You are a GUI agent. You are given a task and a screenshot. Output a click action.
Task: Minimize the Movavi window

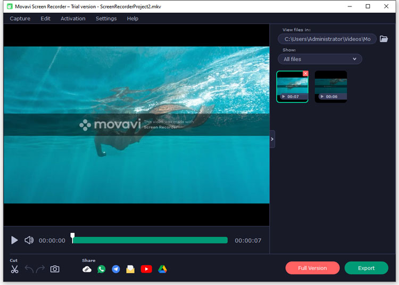350,6
